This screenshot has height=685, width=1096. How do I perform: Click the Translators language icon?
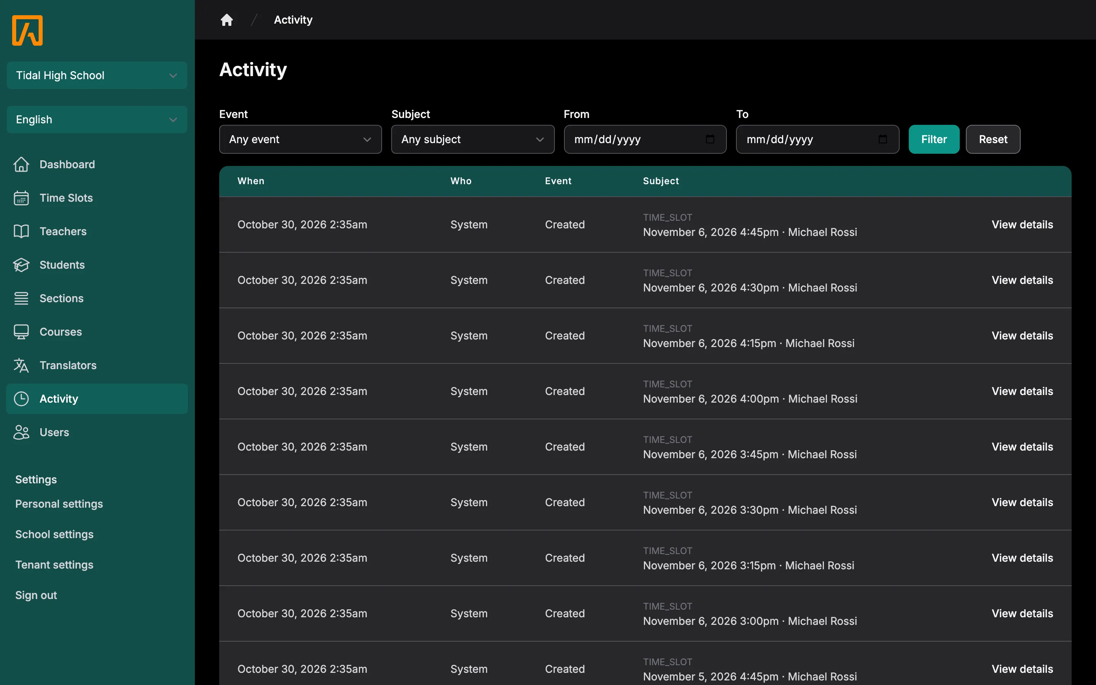coord(21,366)
